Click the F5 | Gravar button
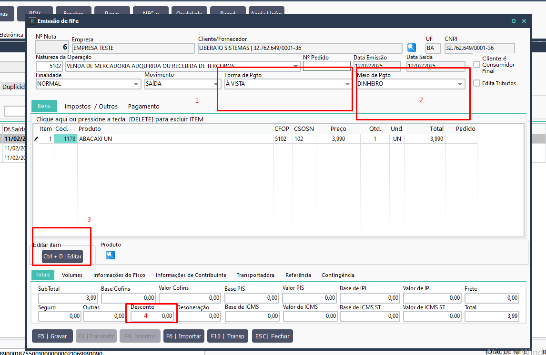Viewport: 546px width, 355px height. pos(52,336)
